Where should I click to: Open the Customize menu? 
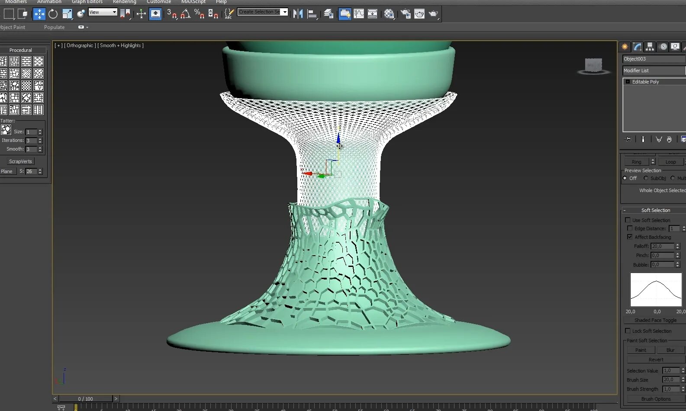159,2
